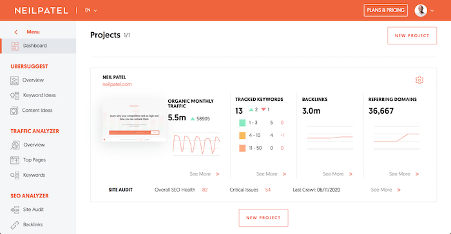The height and width of the screenshot is (234, 451).
Task: Click green 1-3 rank color swatch
Action: point(242,123)
